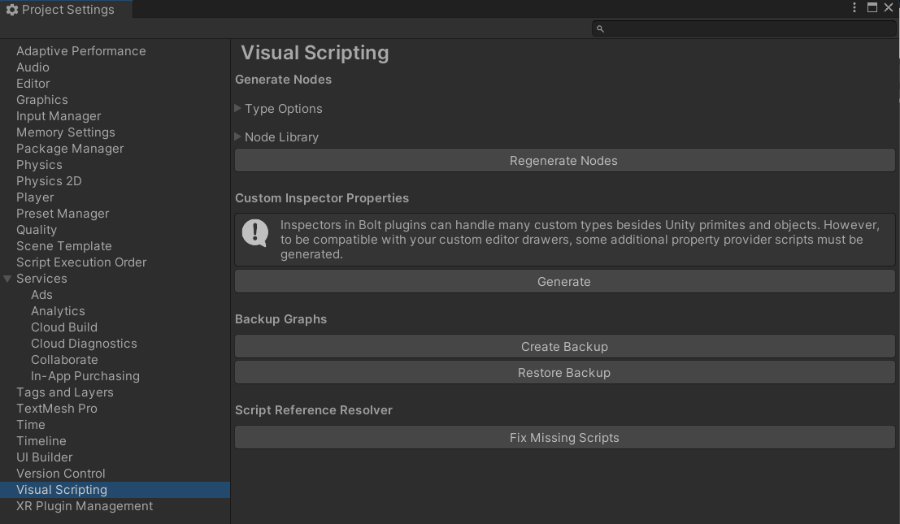The image size is (900, 524).
Task: Click the warning icon in the info box
Action: 255,233
